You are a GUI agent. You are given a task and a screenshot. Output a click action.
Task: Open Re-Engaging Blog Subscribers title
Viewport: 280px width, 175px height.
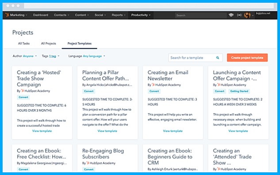(x=103, y=154)
